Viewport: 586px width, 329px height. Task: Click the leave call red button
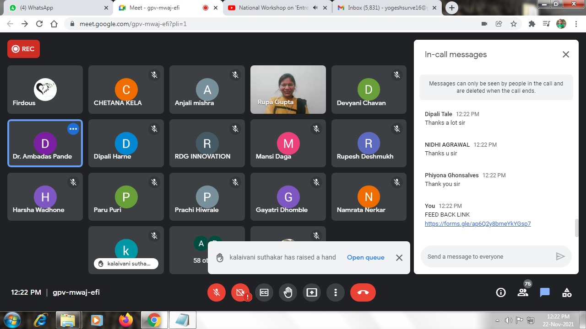point(363,292)
